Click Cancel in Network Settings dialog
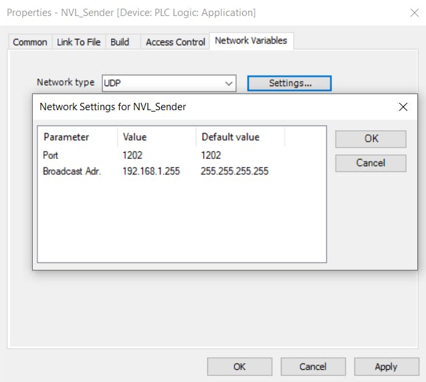Screen dimensions: 426x382 click(x=370, y=163)
